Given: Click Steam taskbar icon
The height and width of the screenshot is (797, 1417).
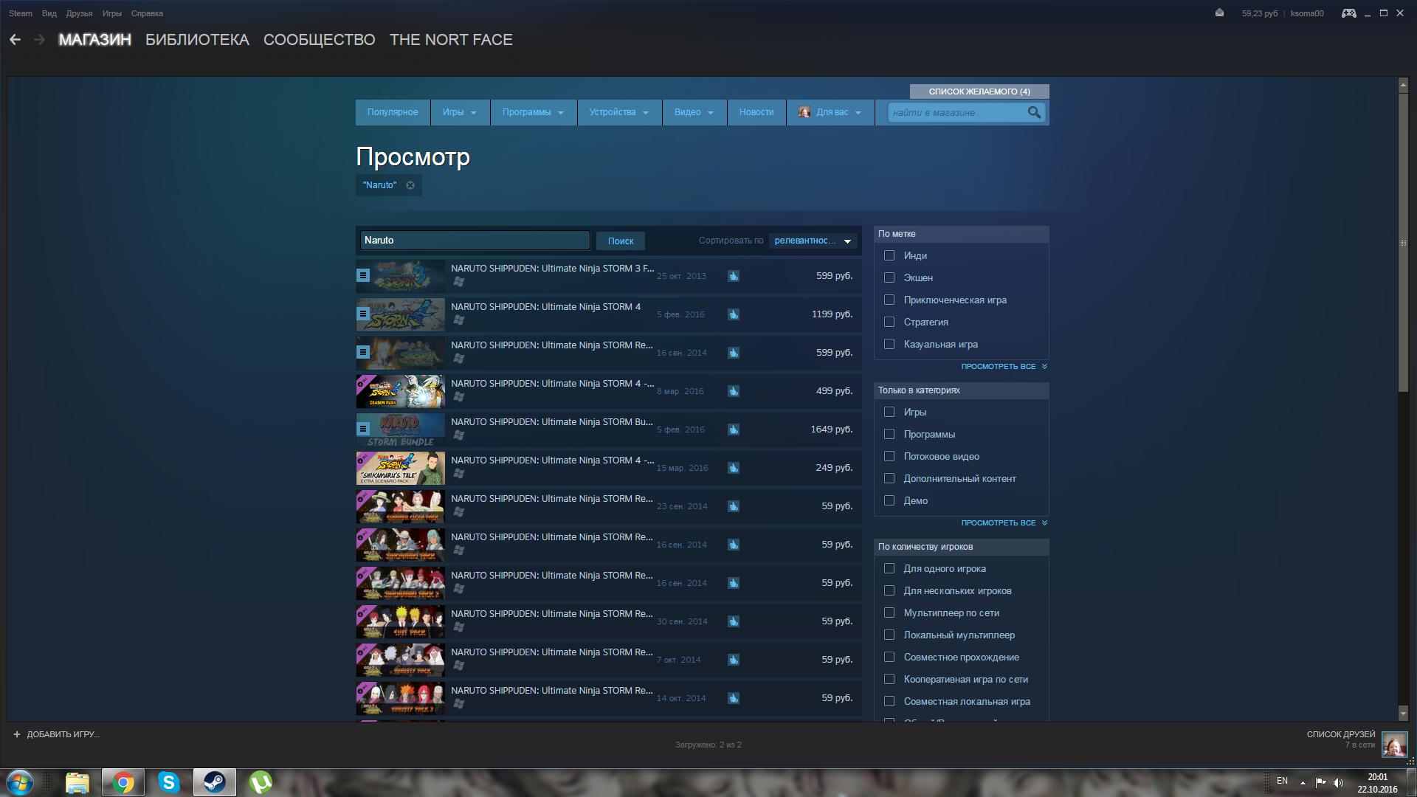Looking at the screenshot, I should click(215, 782).
